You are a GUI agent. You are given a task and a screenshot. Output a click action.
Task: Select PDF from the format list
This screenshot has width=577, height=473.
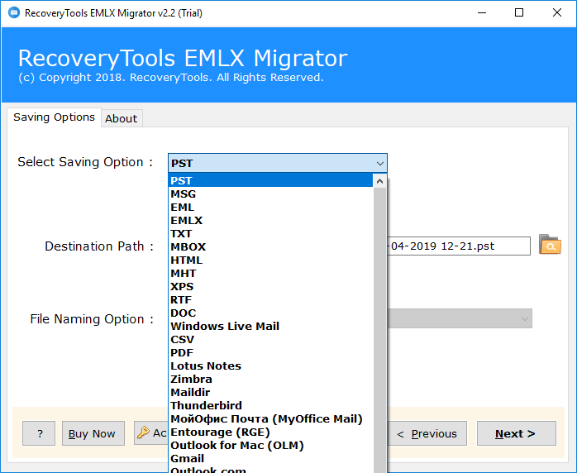point(271,353)
